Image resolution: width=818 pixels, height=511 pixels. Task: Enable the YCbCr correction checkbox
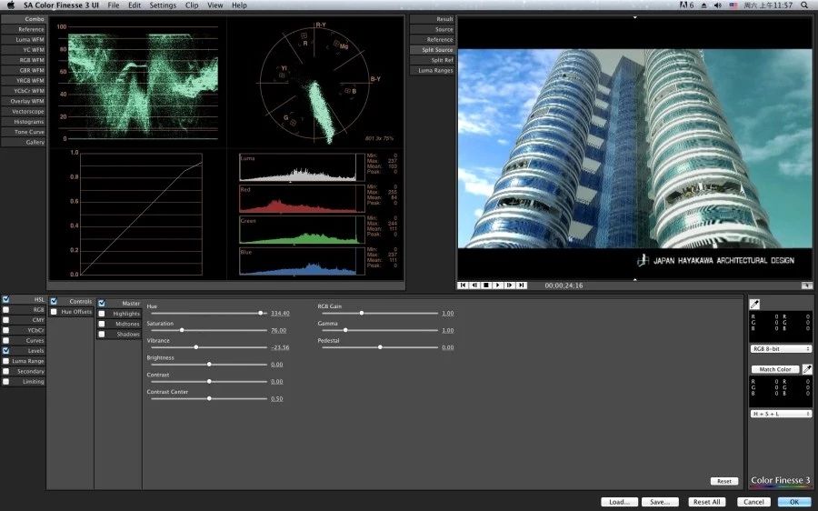pos(5,330)
